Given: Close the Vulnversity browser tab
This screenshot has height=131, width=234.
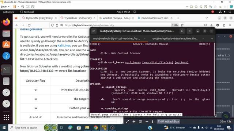Looking at the screenshot, I should (x=94, y=18).
